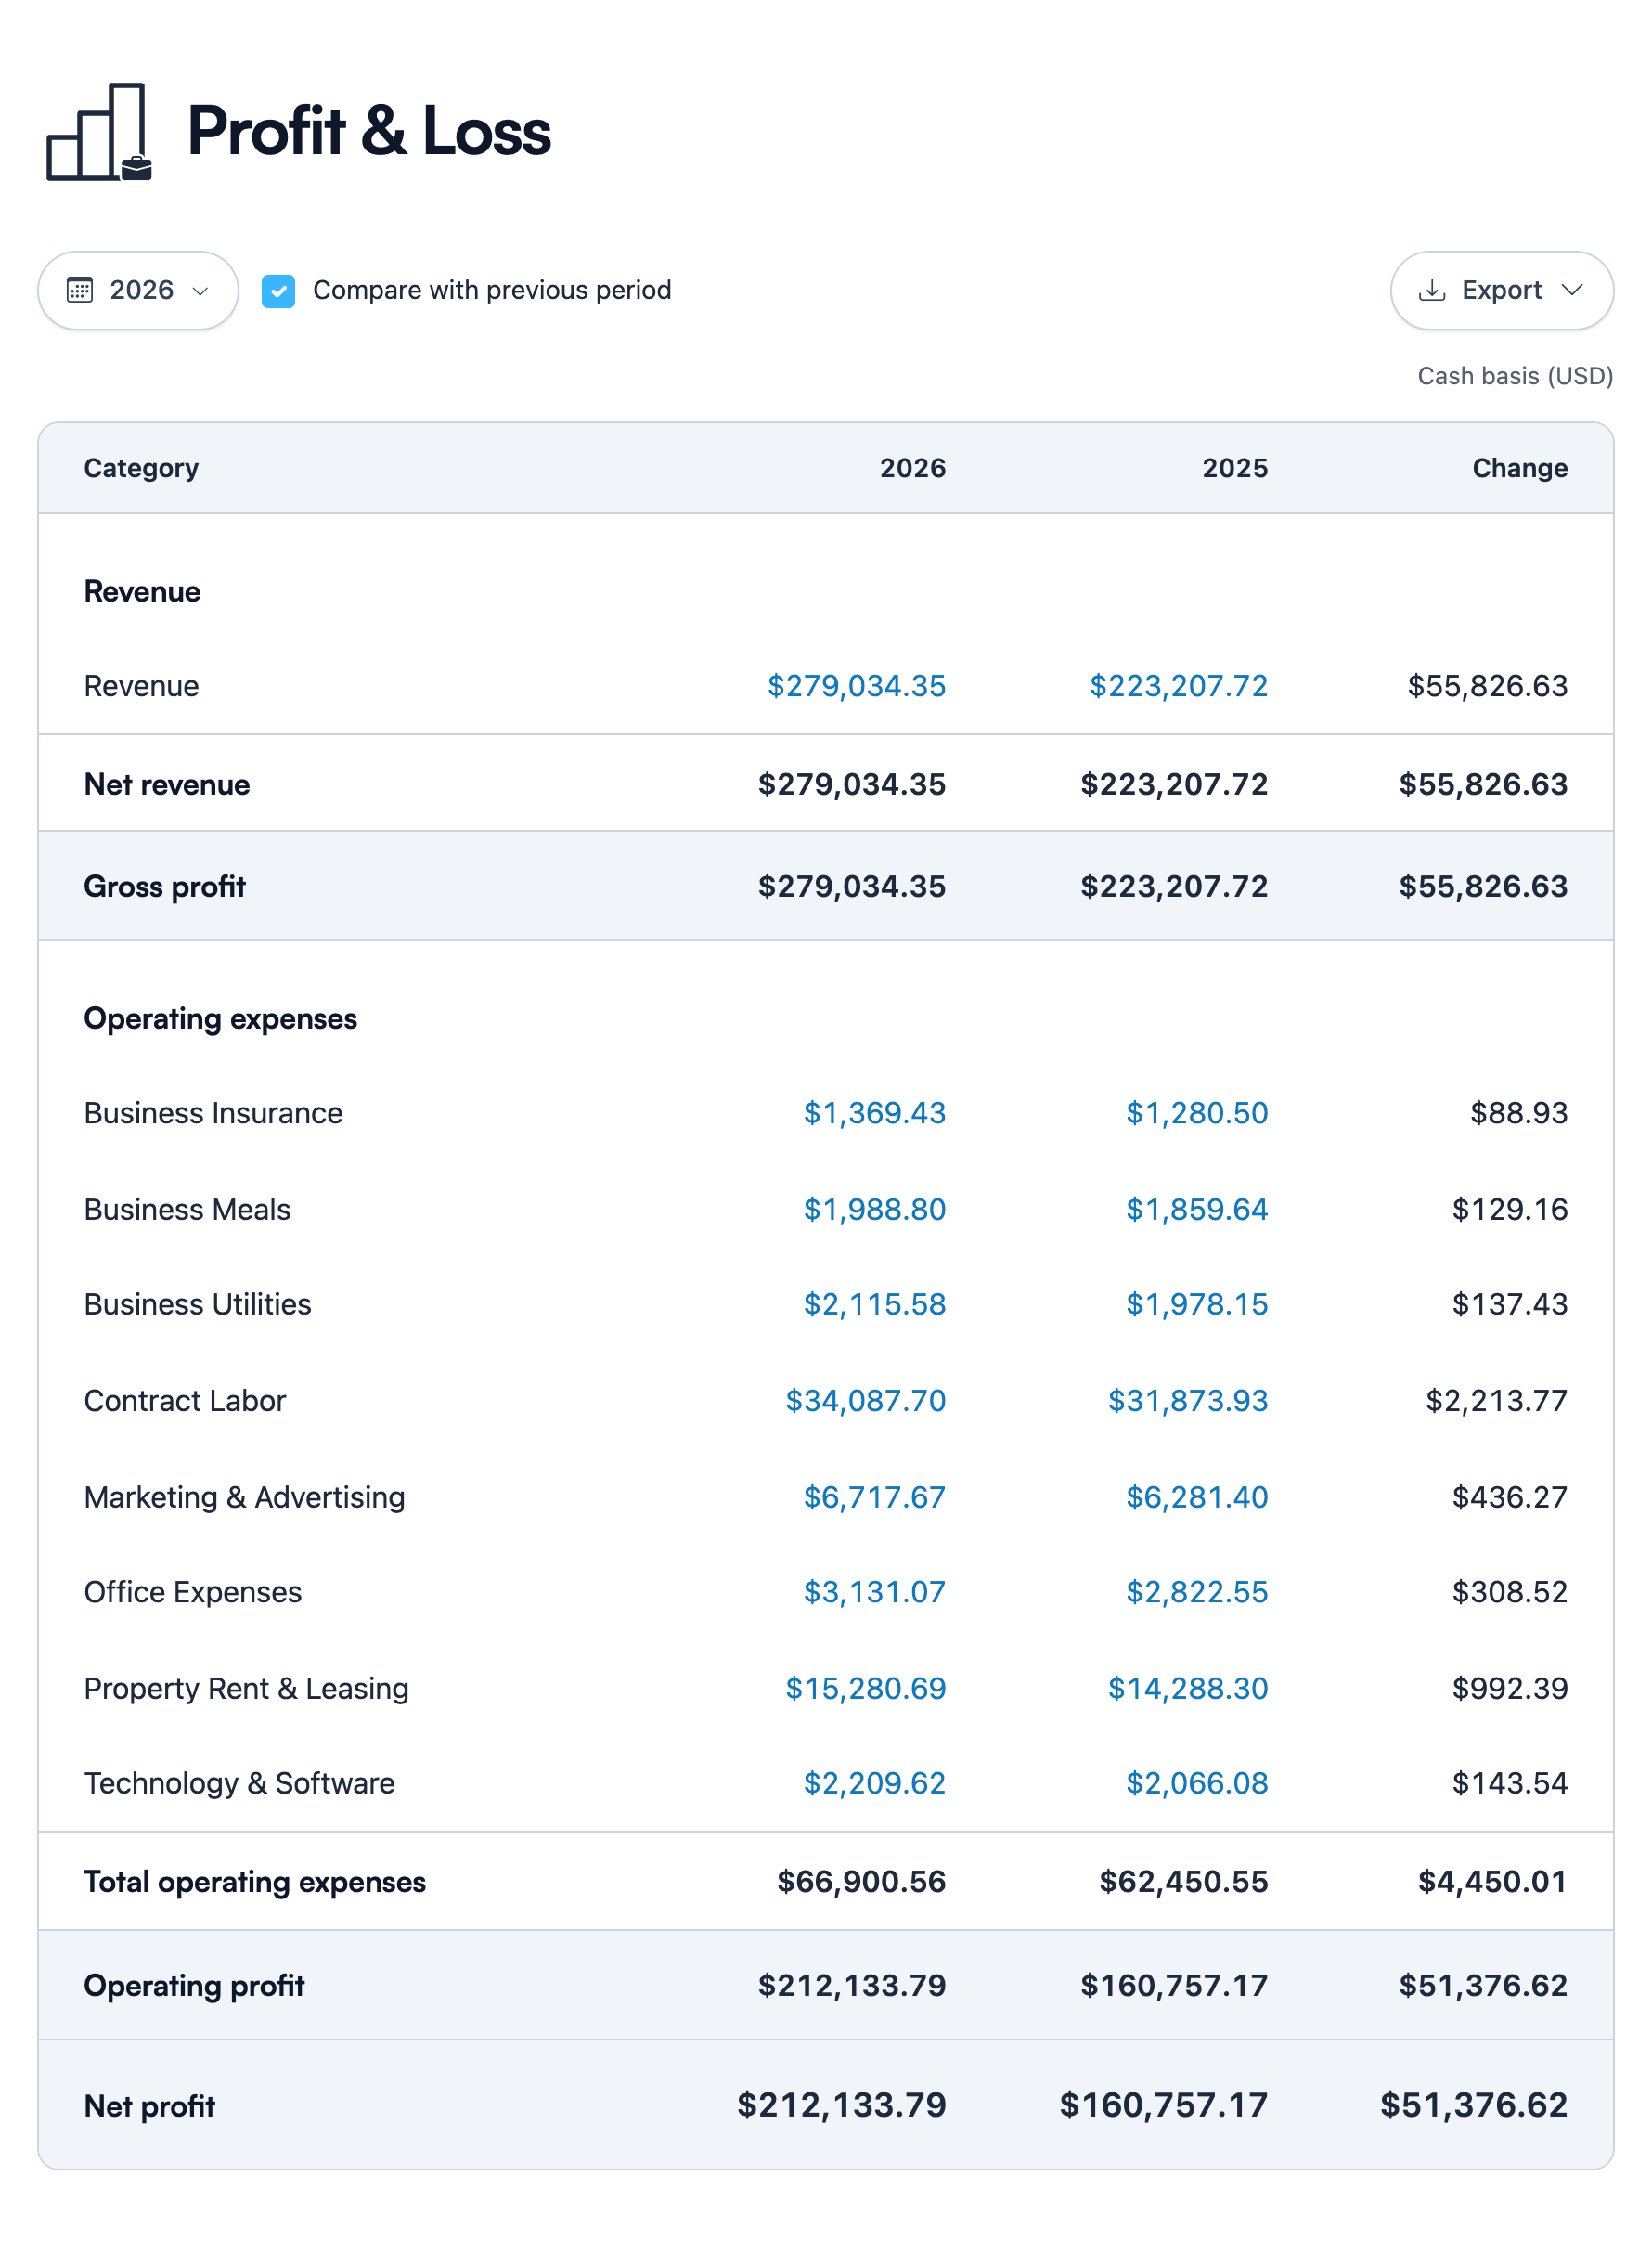Image resolution: width=1652 pixels, height=2254 pixels.
Task: Open Technology & Software 2025 amount $2,066.08
Action: 1196,1783
